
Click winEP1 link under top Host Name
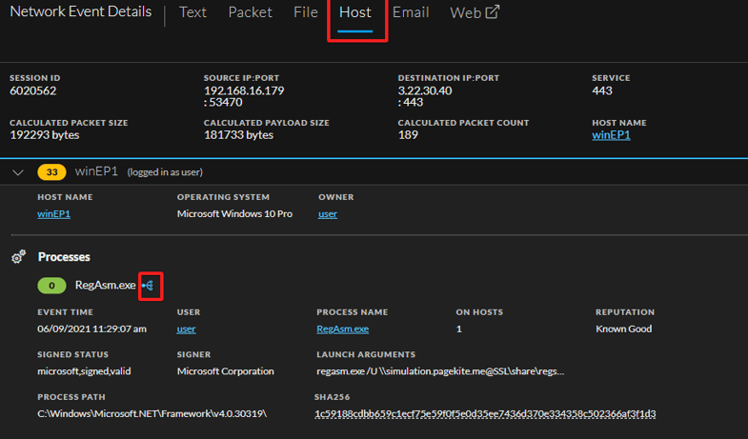[x=611, y=135]
